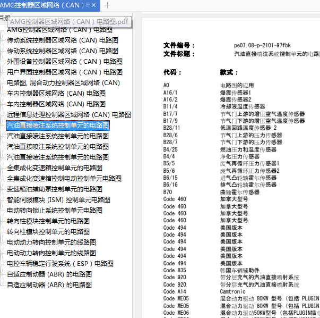Click the 目录 panel heading

tap(4, 18)
